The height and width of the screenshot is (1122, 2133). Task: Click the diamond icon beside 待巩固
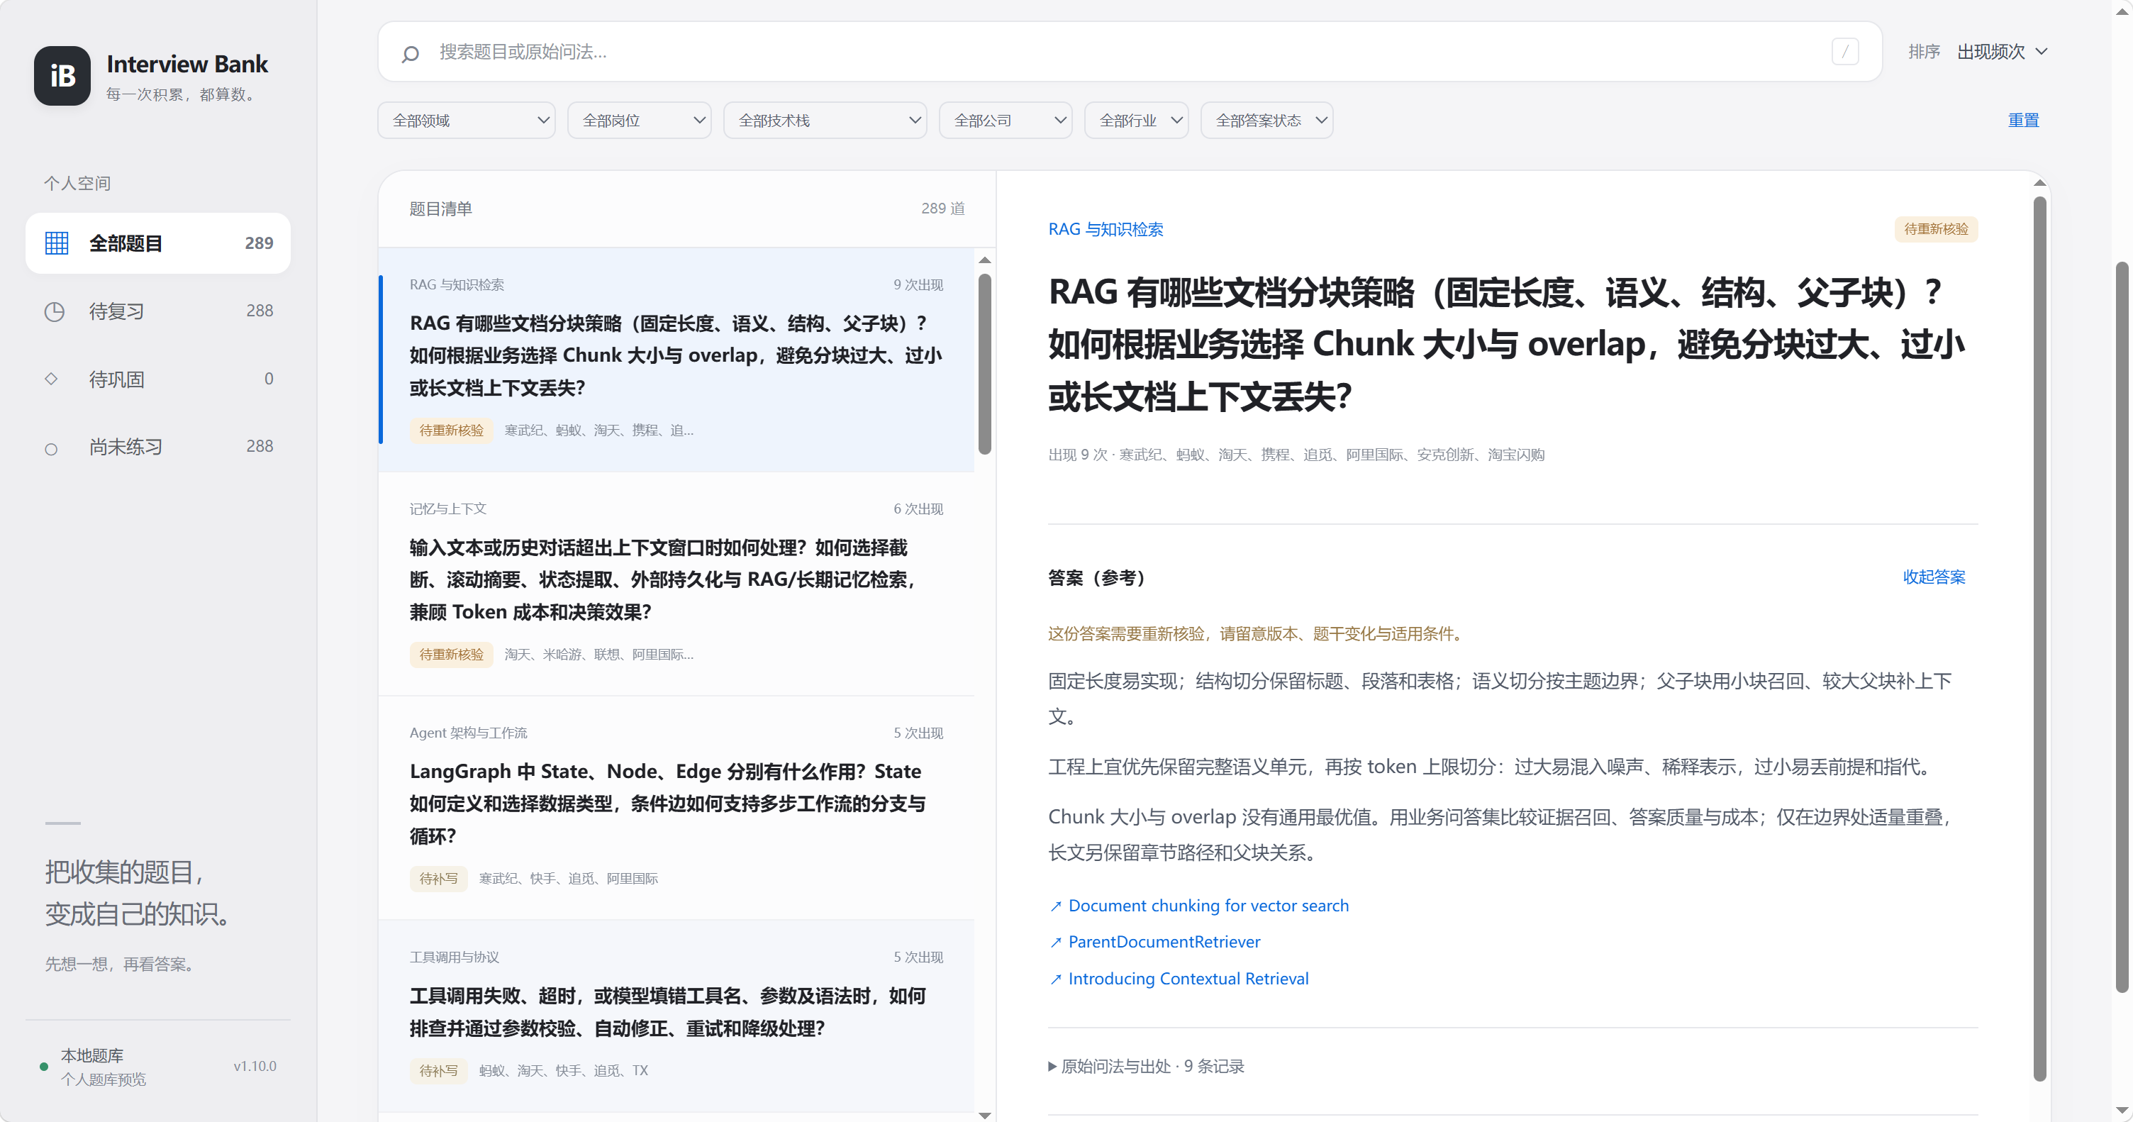[x=51, y=379]
